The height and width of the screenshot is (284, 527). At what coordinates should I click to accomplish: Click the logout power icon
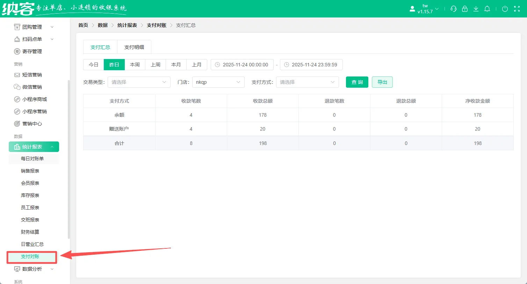505,9
